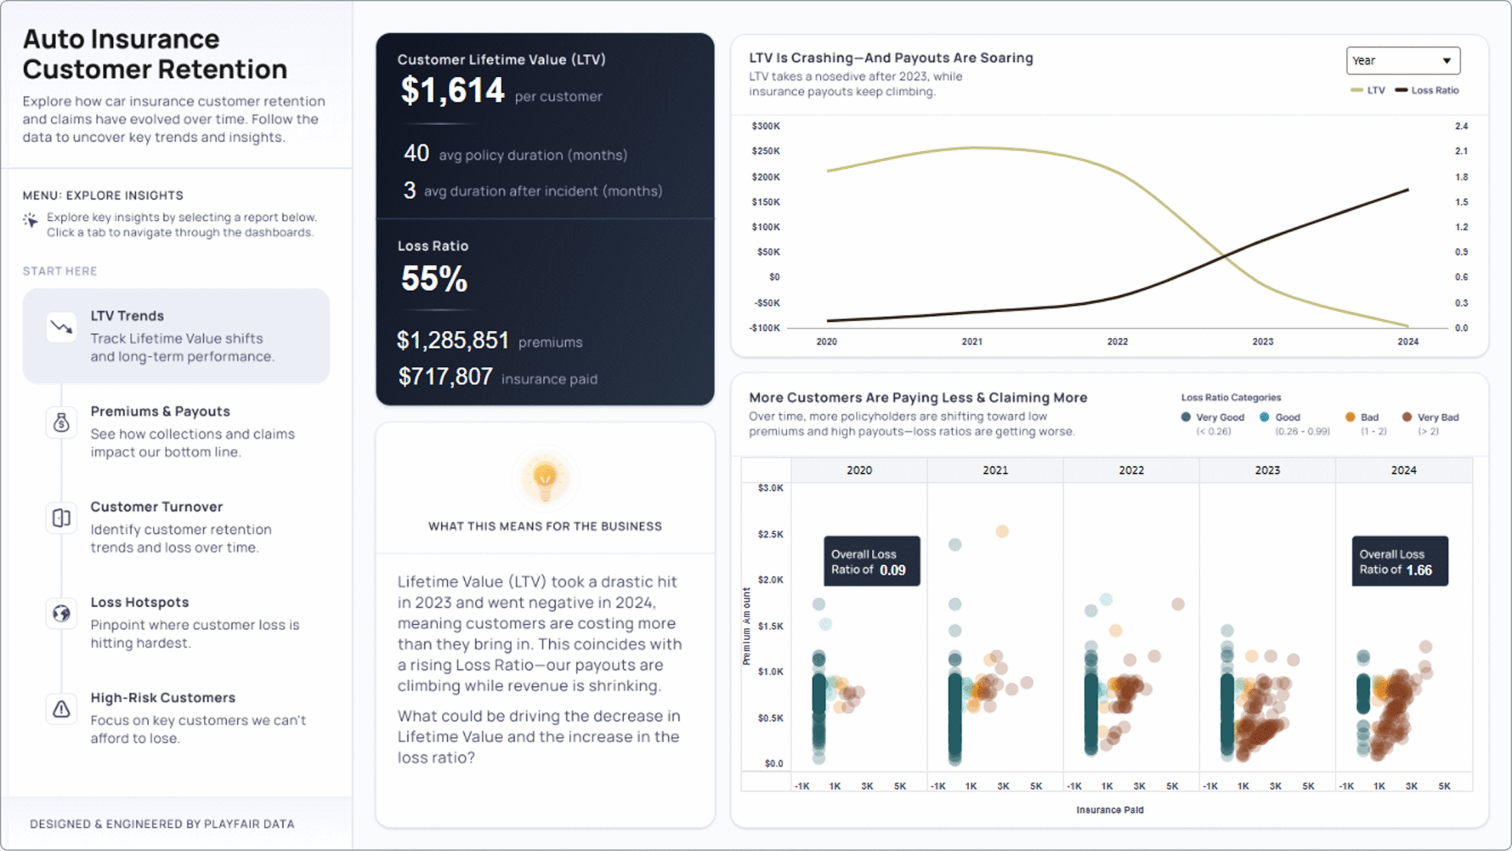Select the High-Risk Customers warning icon
The image size is (1512, 851).
61,709
